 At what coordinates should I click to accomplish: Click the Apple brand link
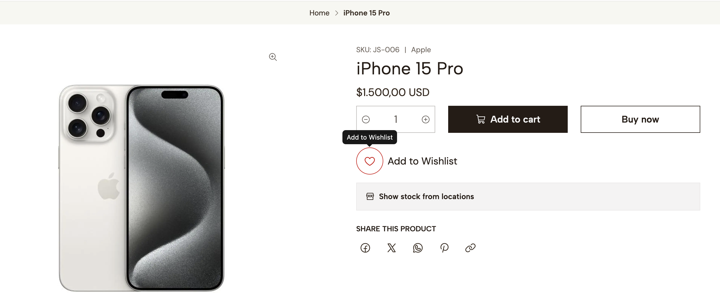click(421, 50)
